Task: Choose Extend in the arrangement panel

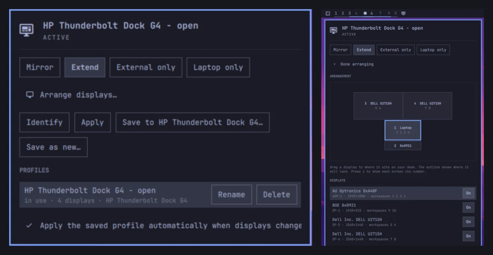Action: click(364, 50)
